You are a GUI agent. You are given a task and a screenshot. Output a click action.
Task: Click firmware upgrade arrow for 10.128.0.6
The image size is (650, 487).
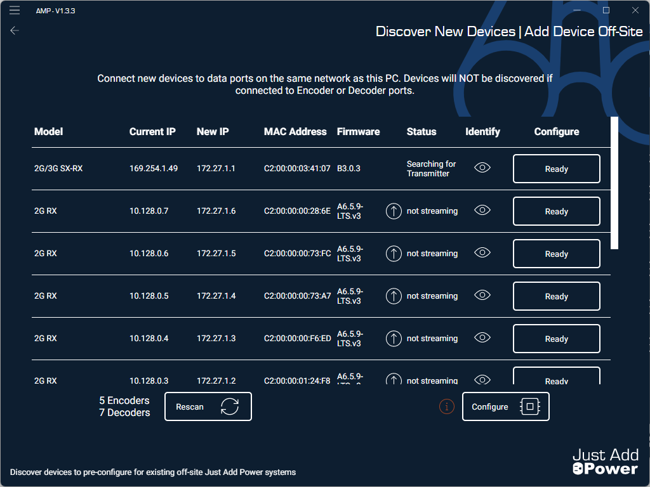point(394,254)
